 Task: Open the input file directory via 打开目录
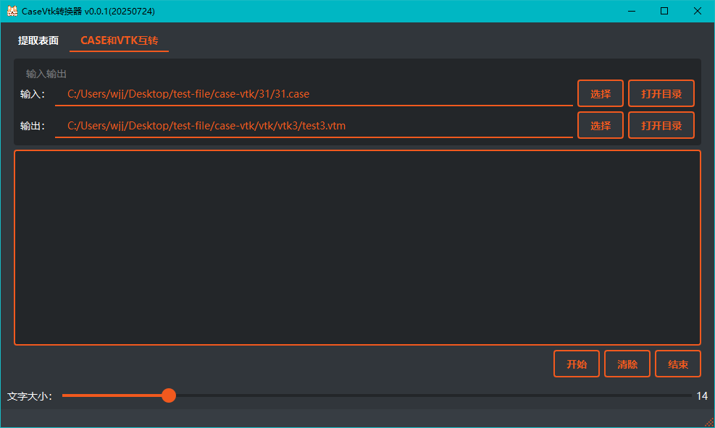point(661,93)
